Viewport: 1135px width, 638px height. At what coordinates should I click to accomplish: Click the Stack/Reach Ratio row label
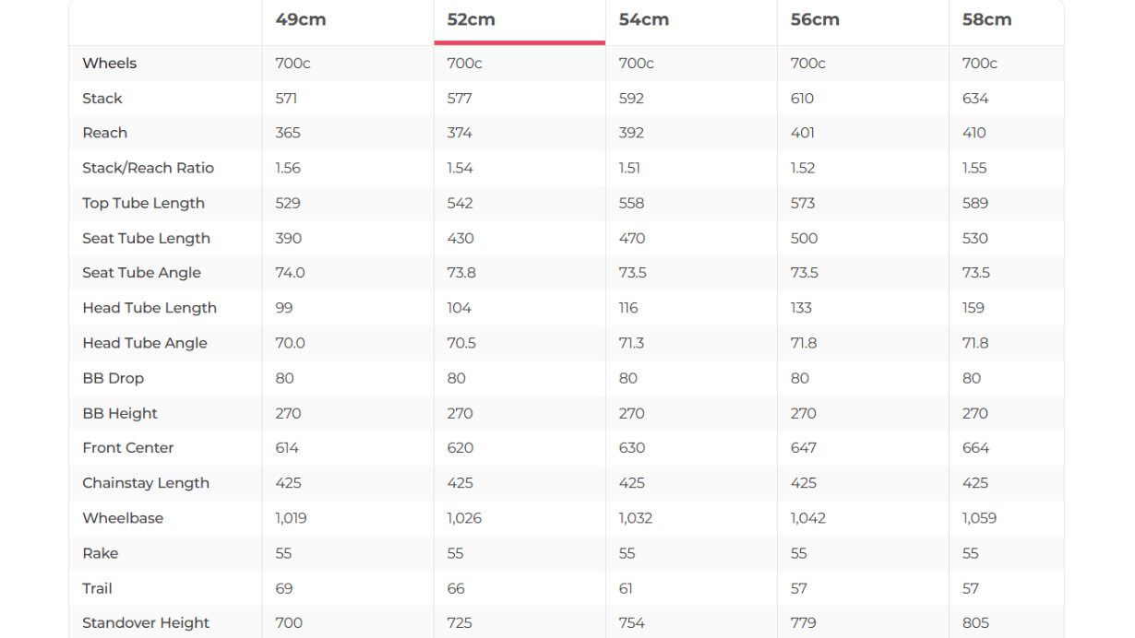(148, 168)
